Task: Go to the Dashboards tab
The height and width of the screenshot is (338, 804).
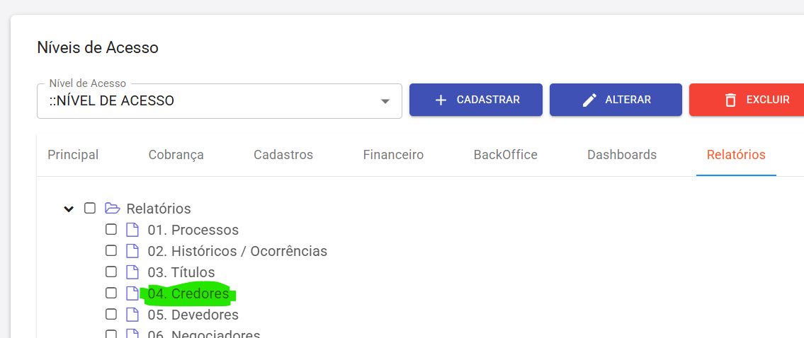Action: pos(622,155)
